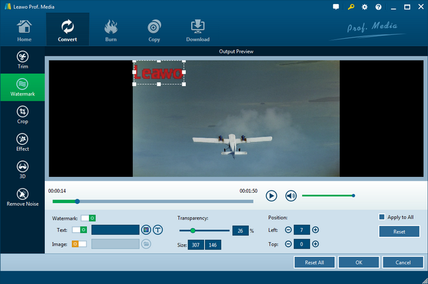Toggle the Watermark switch off
Screen dimensions: 428x284
point(88,218)
